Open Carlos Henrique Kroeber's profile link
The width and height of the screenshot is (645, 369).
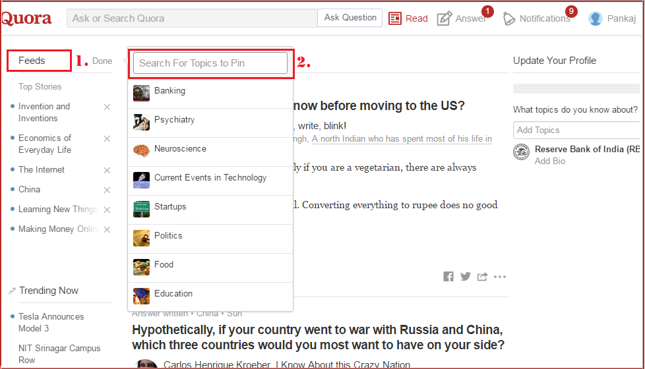click(x=217, y=364)
